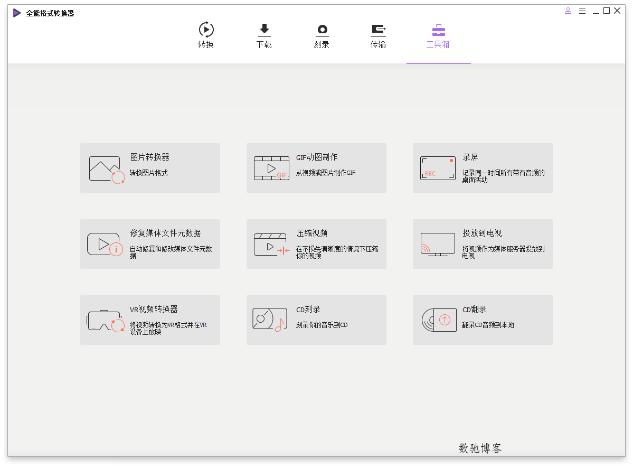Click the transfer device icon
This screenshot has width=633, height=469.
(379, 30)
